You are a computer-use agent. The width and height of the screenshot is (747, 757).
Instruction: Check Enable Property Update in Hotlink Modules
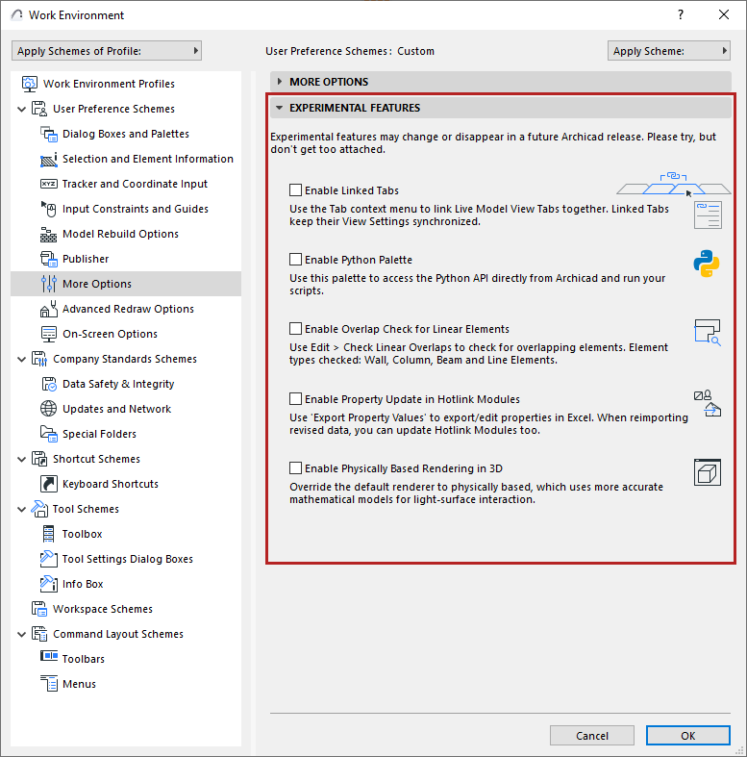tap(295, 399)
